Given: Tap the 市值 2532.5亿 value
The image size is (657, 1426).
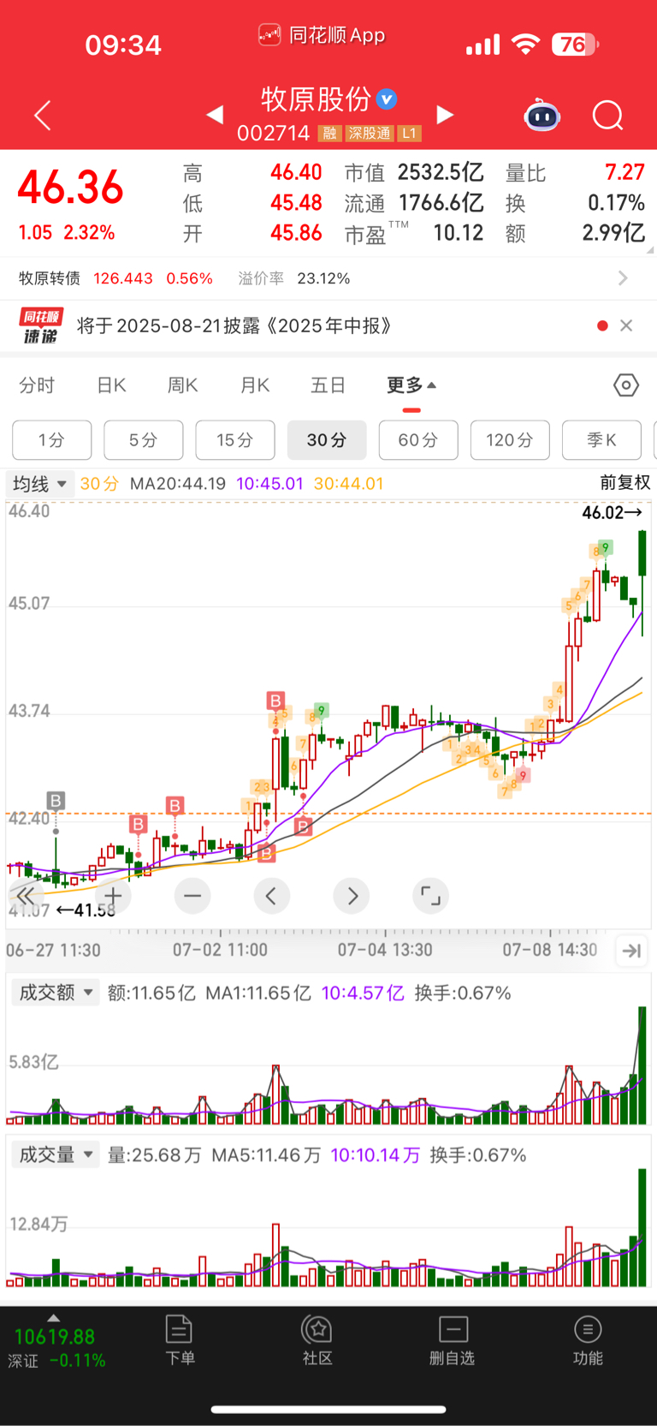Looking at the screenshot, I should point(440,173).
